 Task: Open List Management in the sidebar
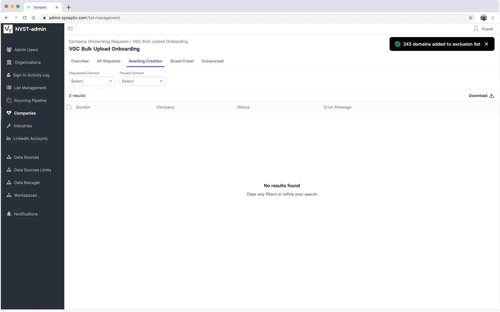[x=30, y=88]
